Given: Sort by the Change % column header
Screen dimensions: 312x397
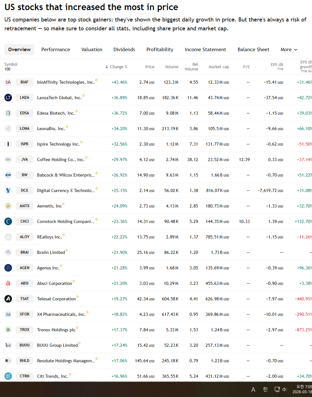Looking at the screenshot, I should pyautogui.click(x=116, y=67).
